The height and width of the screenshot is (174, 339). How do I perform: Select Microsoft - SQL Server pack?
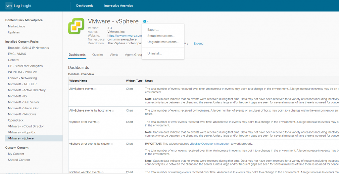(x=24, y=102)
